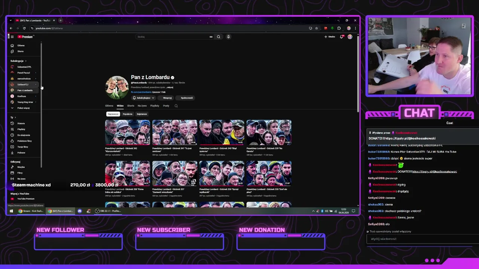Reload the page in Chrome

pos(24,28)
